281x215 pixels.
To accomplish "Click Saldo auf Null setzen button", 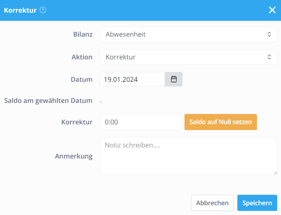I will pos(221,122).
